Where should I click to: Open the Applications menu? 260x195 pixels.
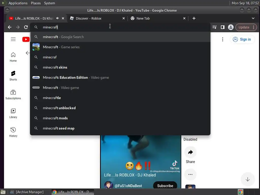click(x=18, y=3)
